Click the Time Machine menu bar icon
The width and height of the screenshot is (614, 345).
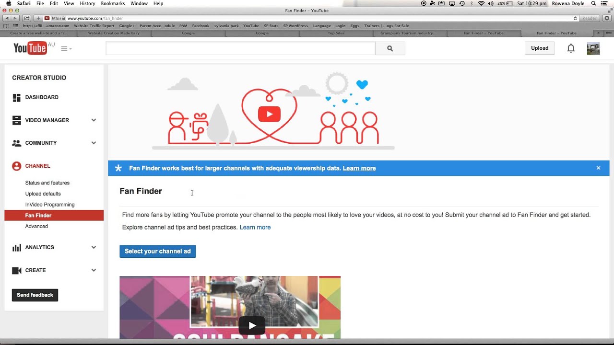coord(462,3)
